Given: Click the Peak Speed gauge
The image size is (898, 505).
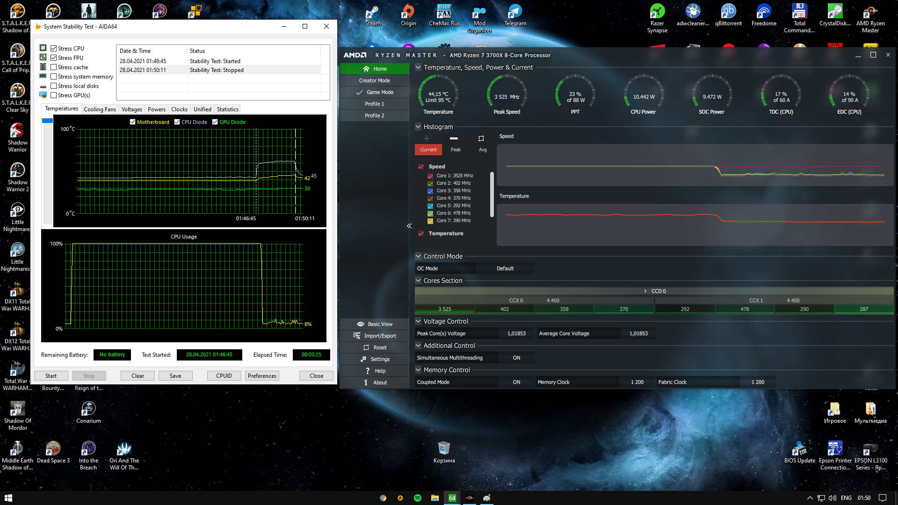Looking at the screenshot, I should coord(507,95).
